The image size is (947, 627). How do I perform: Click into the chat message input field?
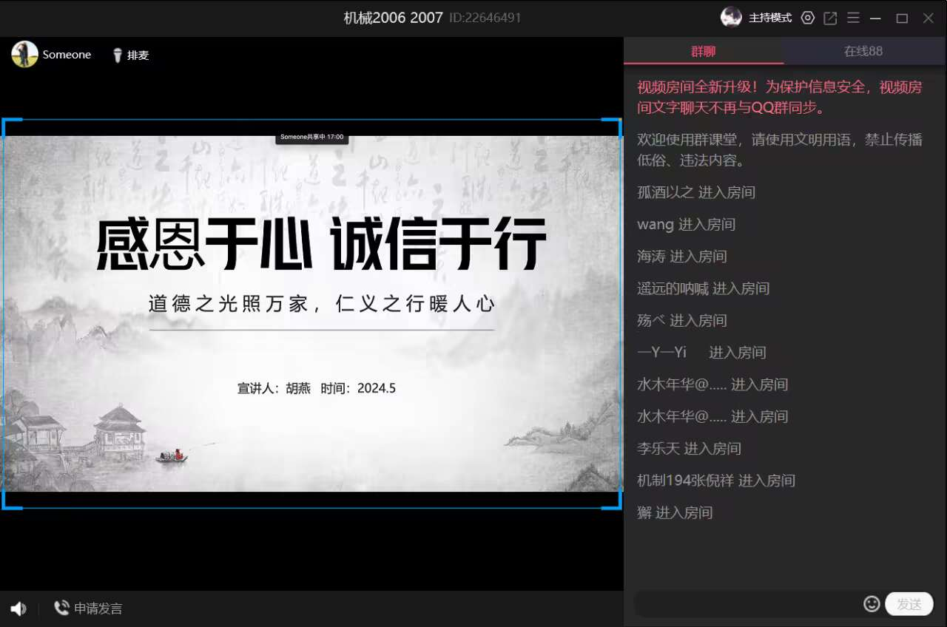tap(747, 604)
